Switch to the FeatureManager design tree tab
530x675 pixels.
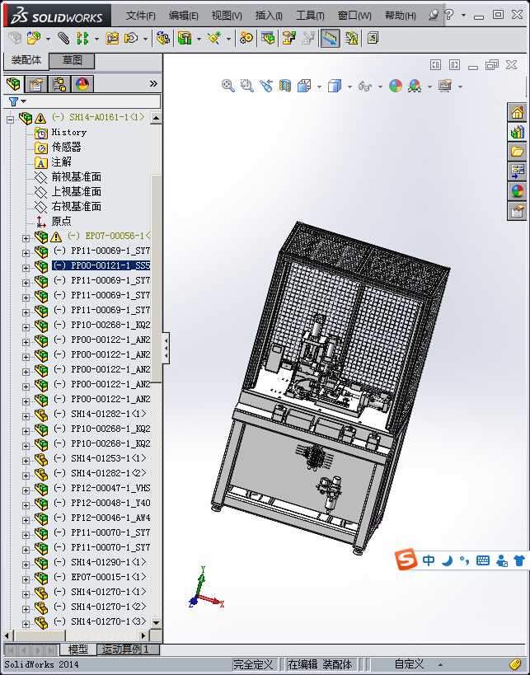(x=13, y=83)
